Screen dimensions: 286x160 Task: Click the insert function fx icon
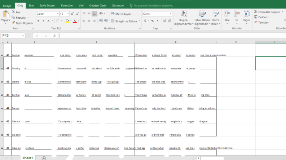coord(54,36)
